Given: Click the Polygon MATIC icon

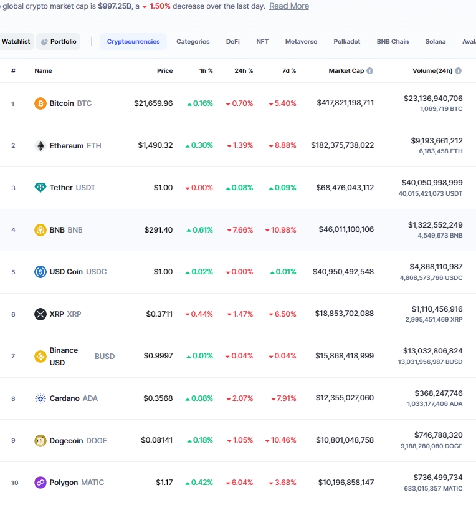Looking at the screenshot, I should pos(40,483).
